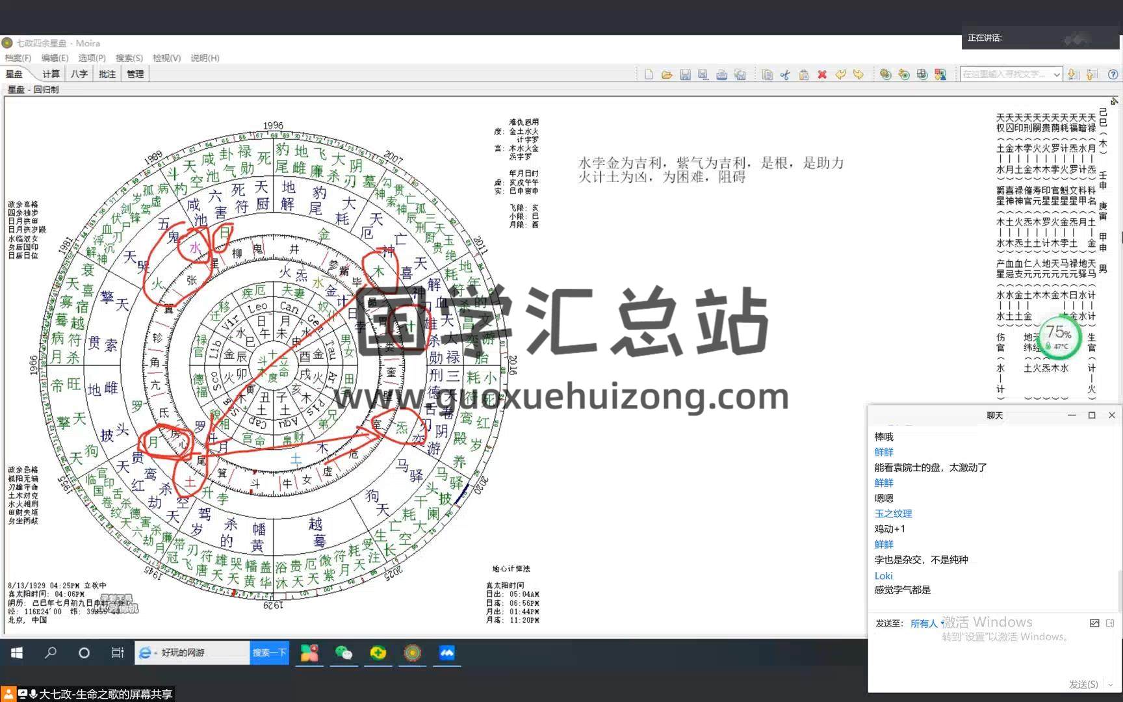Find next with the down arrow icon

click(1072, 75)
